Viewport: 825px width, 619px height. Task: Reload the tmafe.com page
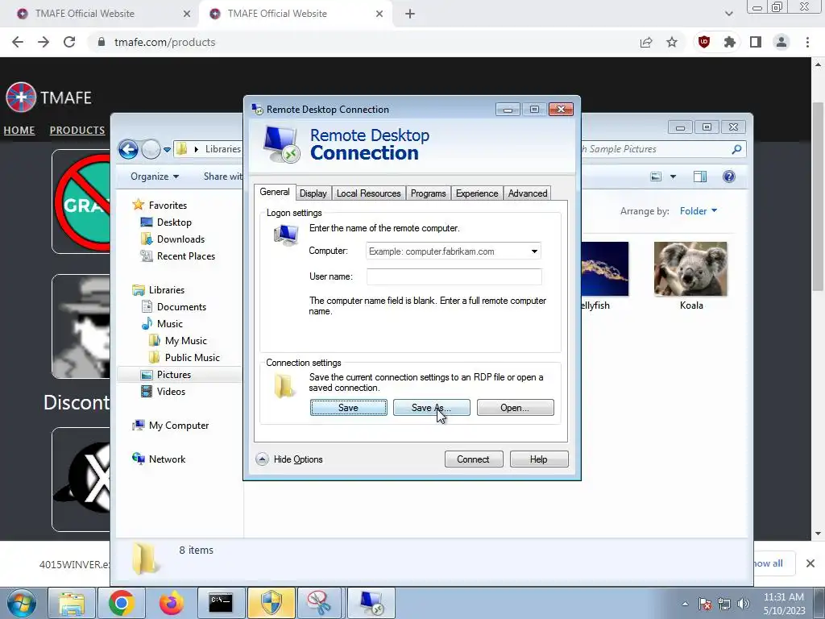69,42
